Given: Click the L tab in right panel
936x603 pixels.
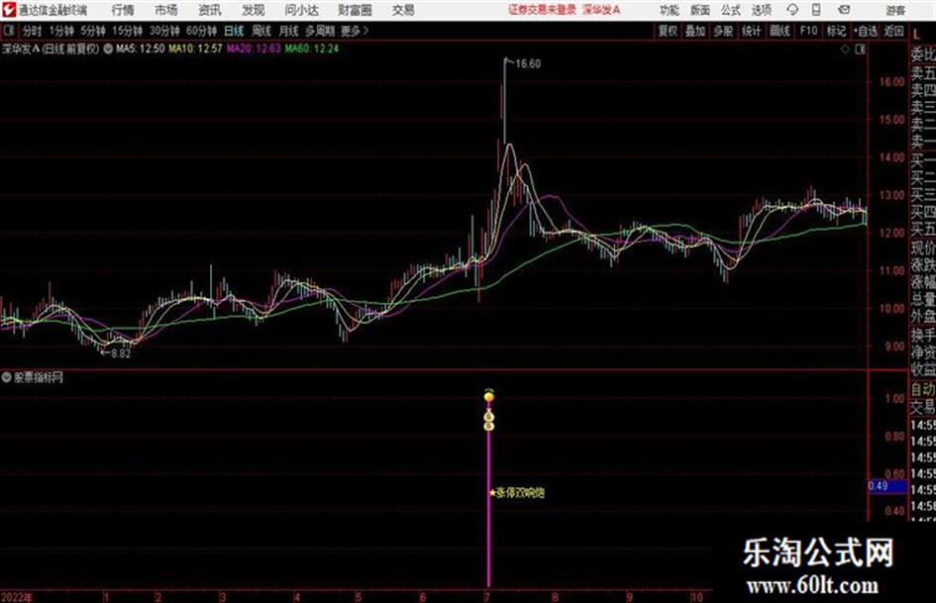Looking at the screenshot, I should click(916, 35).
